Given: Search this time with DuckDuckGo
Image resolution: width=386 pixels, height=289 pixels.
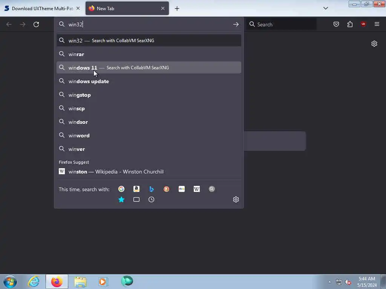Looking at the screenshot, I should (166, 189).
